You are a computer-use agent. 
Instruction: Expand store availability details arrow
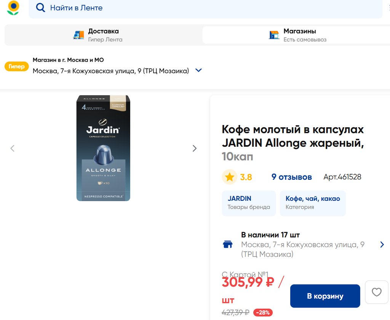(x=382, y=245)
